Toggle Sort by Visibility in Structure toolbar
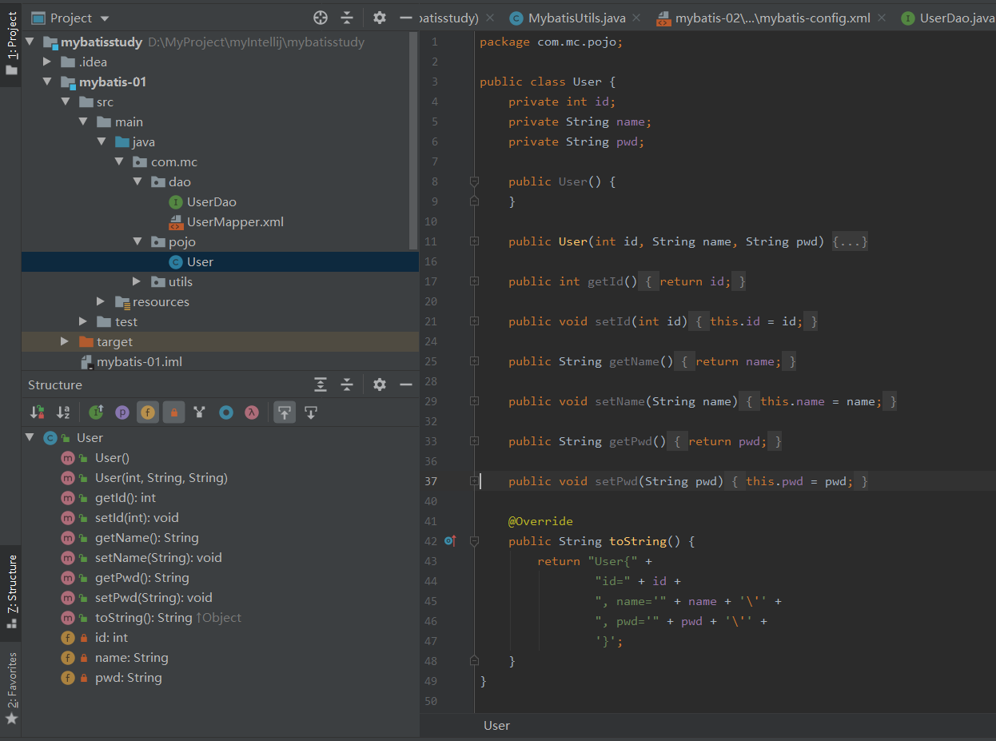This screenshot has height=741, width=996. coord(38,412)
